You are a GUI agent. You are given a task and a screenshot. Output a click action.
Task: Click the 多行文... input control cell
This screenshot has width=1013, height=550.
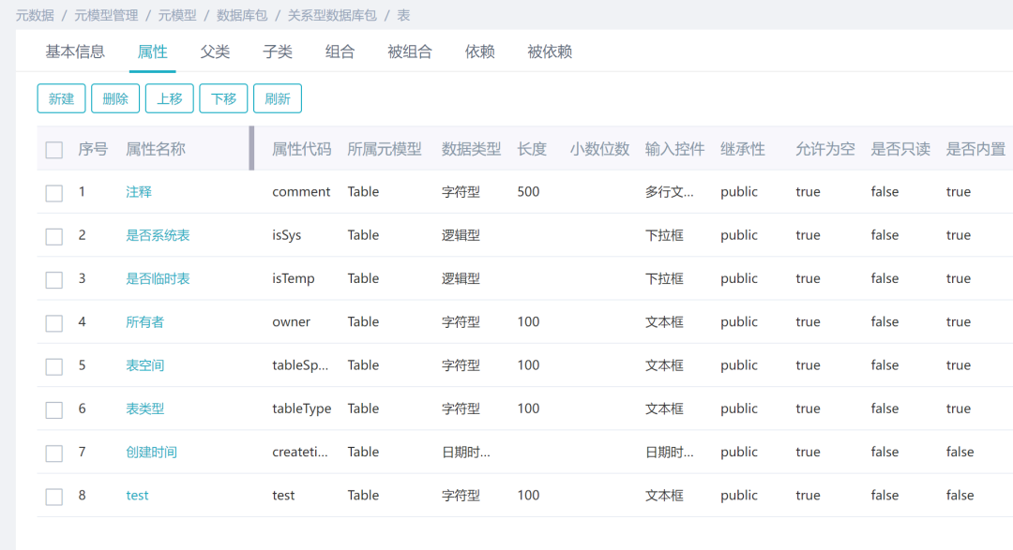(x=670, y=192)
